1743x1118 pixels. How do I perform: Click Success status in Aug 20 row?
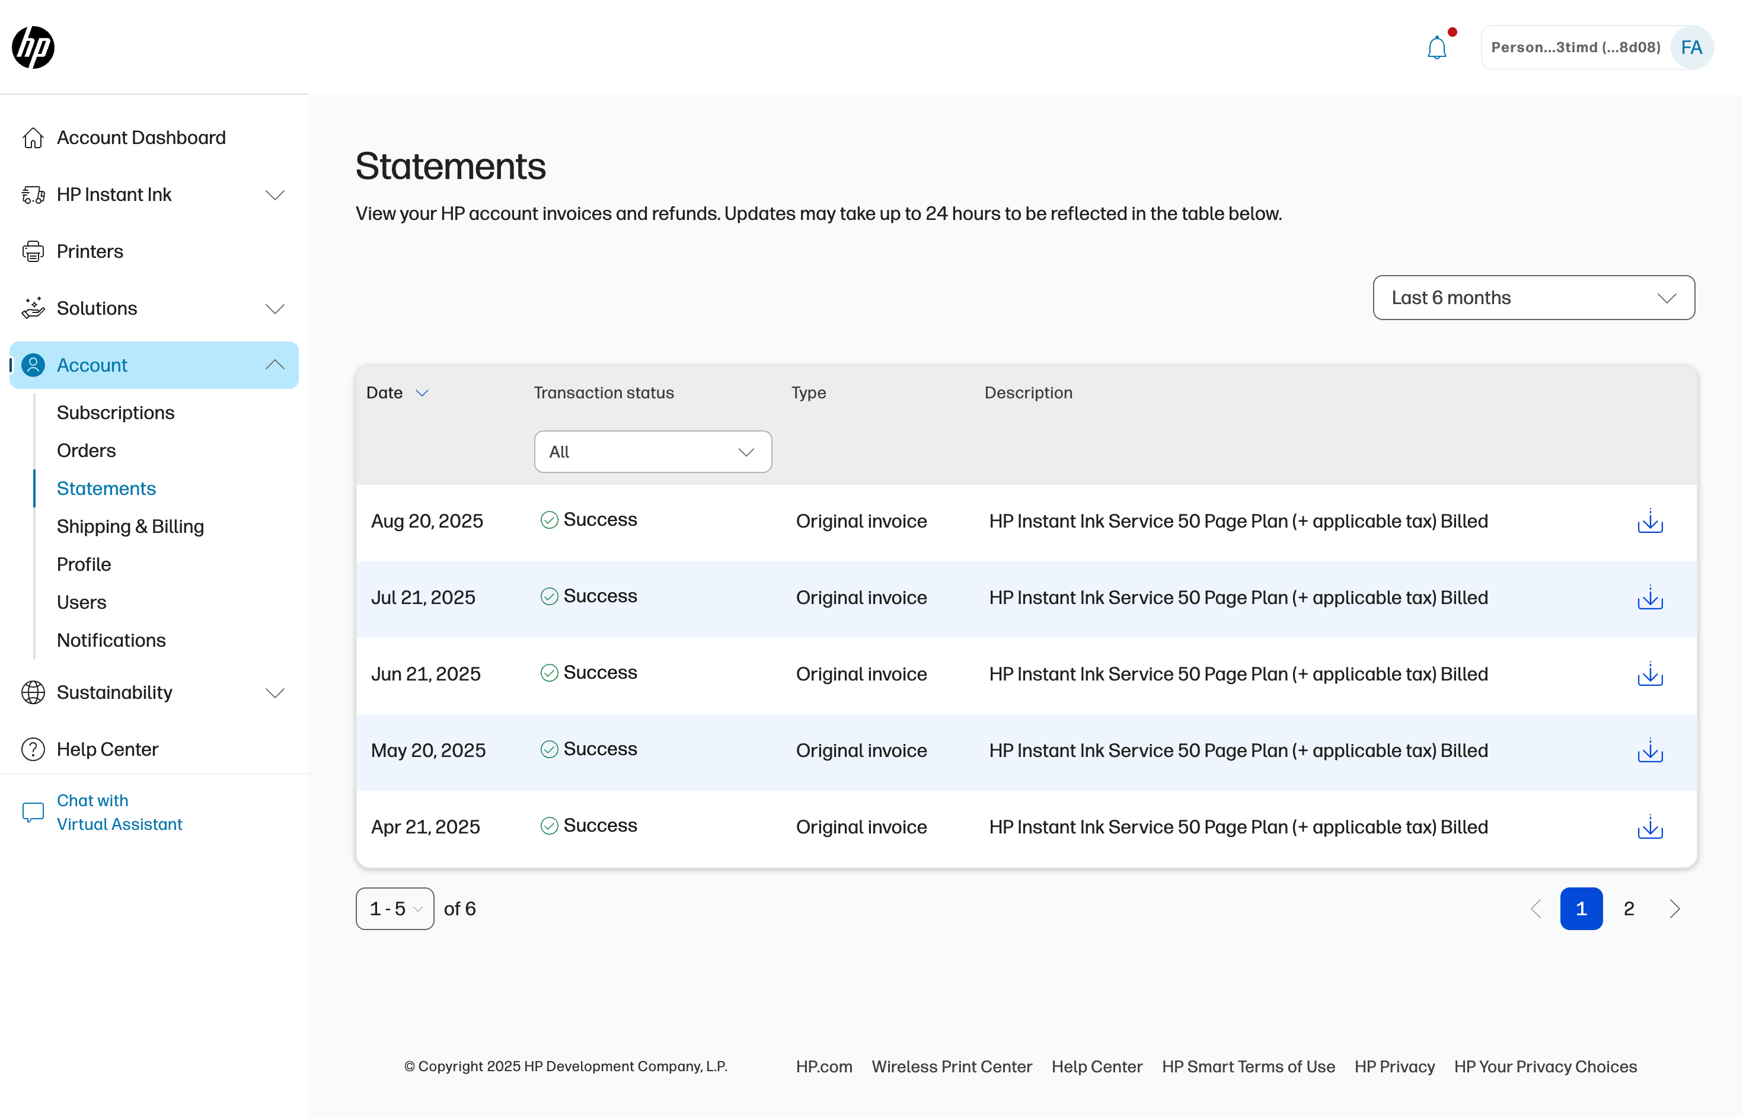[589, 520]
